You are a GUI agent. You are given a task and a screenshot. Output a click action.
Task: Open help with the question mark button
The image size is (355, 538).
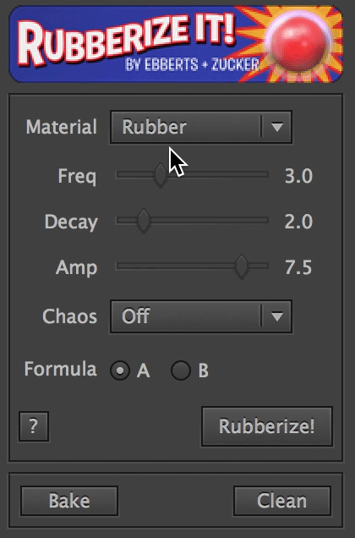[x=34, y=426]
